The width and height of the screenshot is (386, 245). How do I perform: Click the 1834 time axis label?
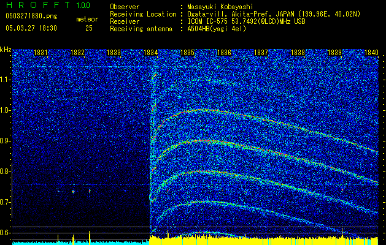pos(151,53)
